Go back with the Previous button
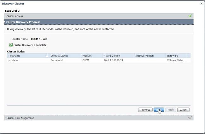This screenshot has width=205, height=134. 145,110
